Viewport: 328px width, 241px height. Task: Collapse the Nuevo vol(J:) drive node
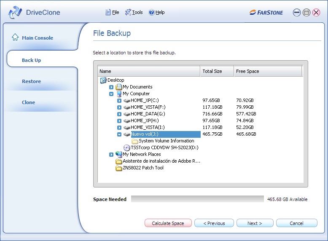tap(119, 134)
